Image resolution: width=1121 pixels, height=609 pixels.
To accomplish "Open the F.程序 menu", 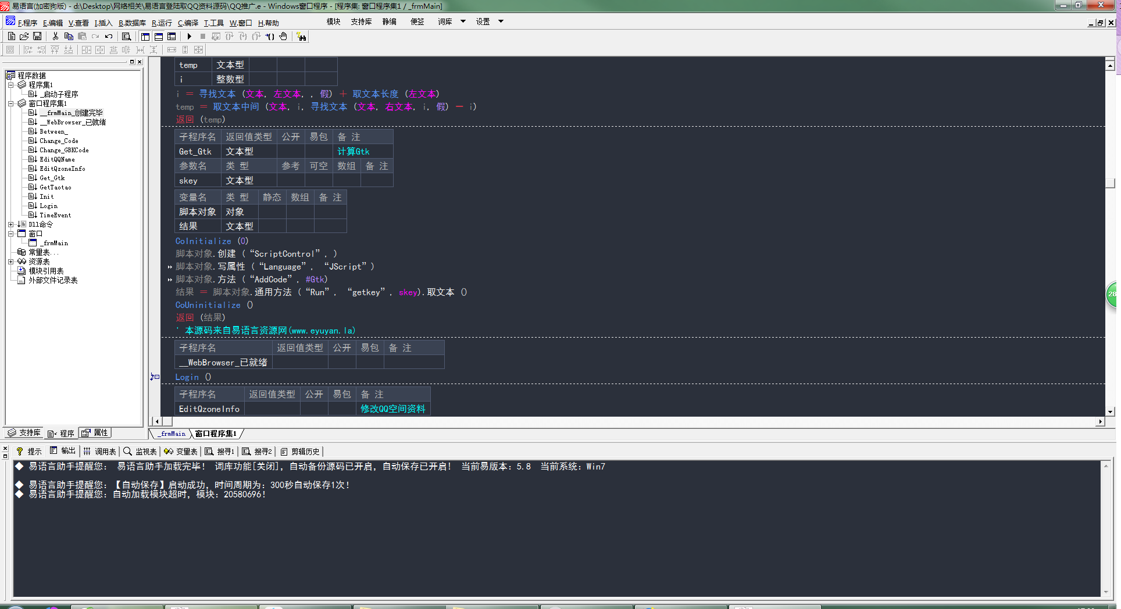I will click(x=27, y=23).
